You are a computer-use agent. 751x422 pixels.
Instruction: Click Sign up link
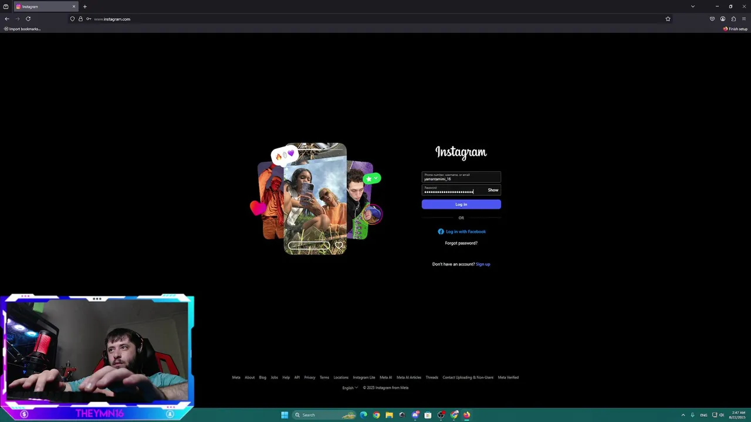click(483, 264)
